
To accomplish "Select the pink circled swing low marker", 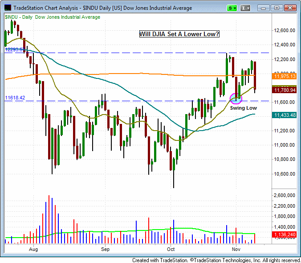I will coord(236,99).
